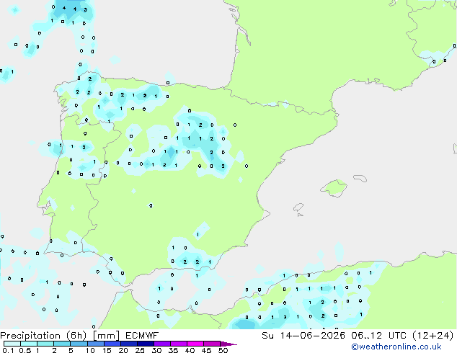Viewport: 457px width, 353px height.
Task: Select the '10' legend scale label
Action: pyautogui.click(x=90, y=350)
